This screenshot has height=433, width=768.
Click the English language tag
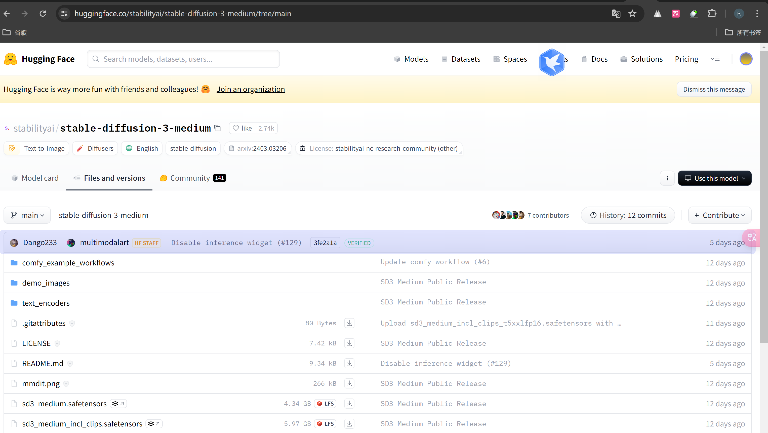tap(142, 148)
